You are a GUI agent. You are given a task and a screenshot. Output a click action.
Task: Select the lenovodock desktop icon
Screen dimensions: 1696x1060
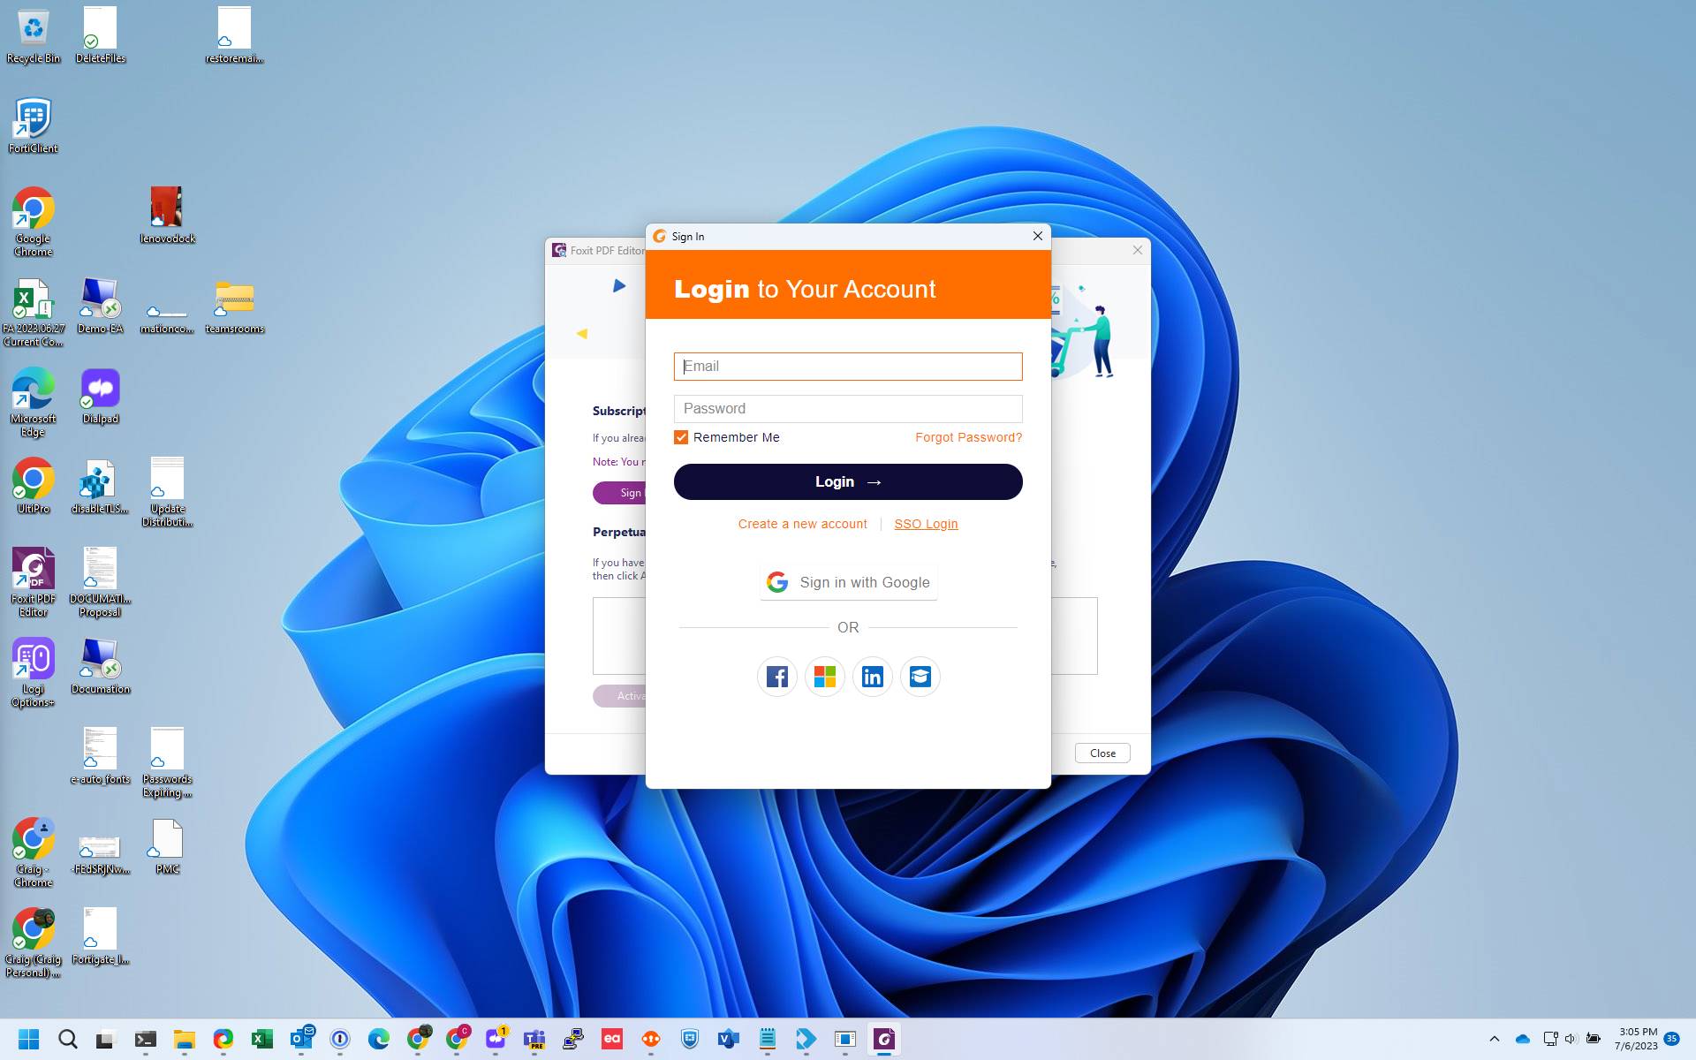click(x=167, y=216)
